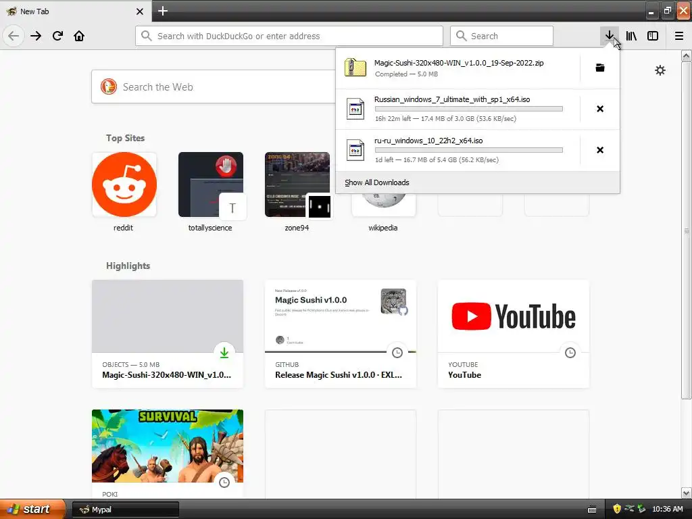Open the hamburger application menu
The width and height of the screenshot is (692, 519).
679,36
